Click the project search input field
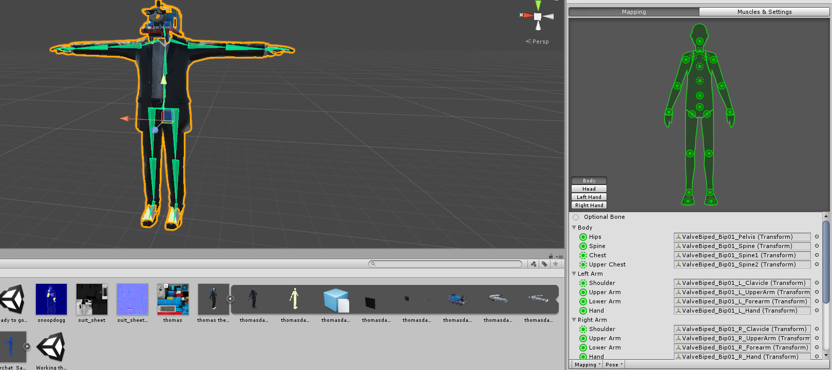The width and height of the screenshot is (832, 370). (445, 264)
